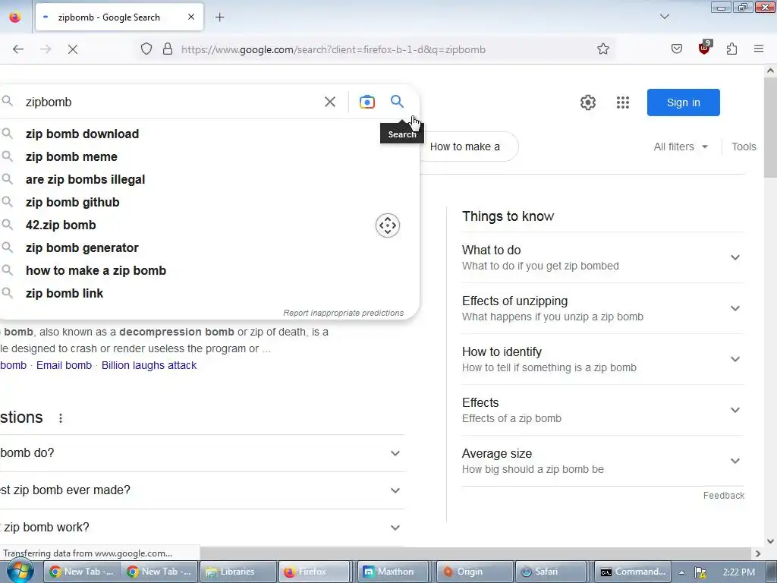Viewport: 777px width, 583px height.
Task: Open the uBlock extension icon
Action: (x=705, y=48)
